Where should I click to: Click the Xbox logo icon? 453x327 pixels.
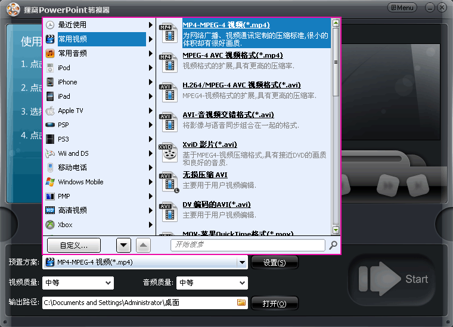tap(50, 225)
